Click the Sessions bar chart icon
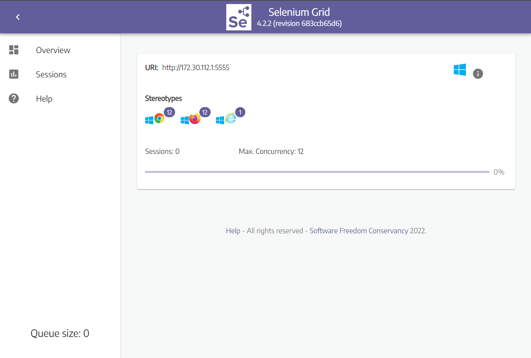Image resolution: width=531 pixels, height=358 pixels. 14,75
